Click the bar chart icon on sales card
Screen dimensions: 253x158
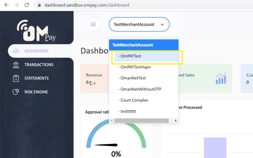(220, 78)
